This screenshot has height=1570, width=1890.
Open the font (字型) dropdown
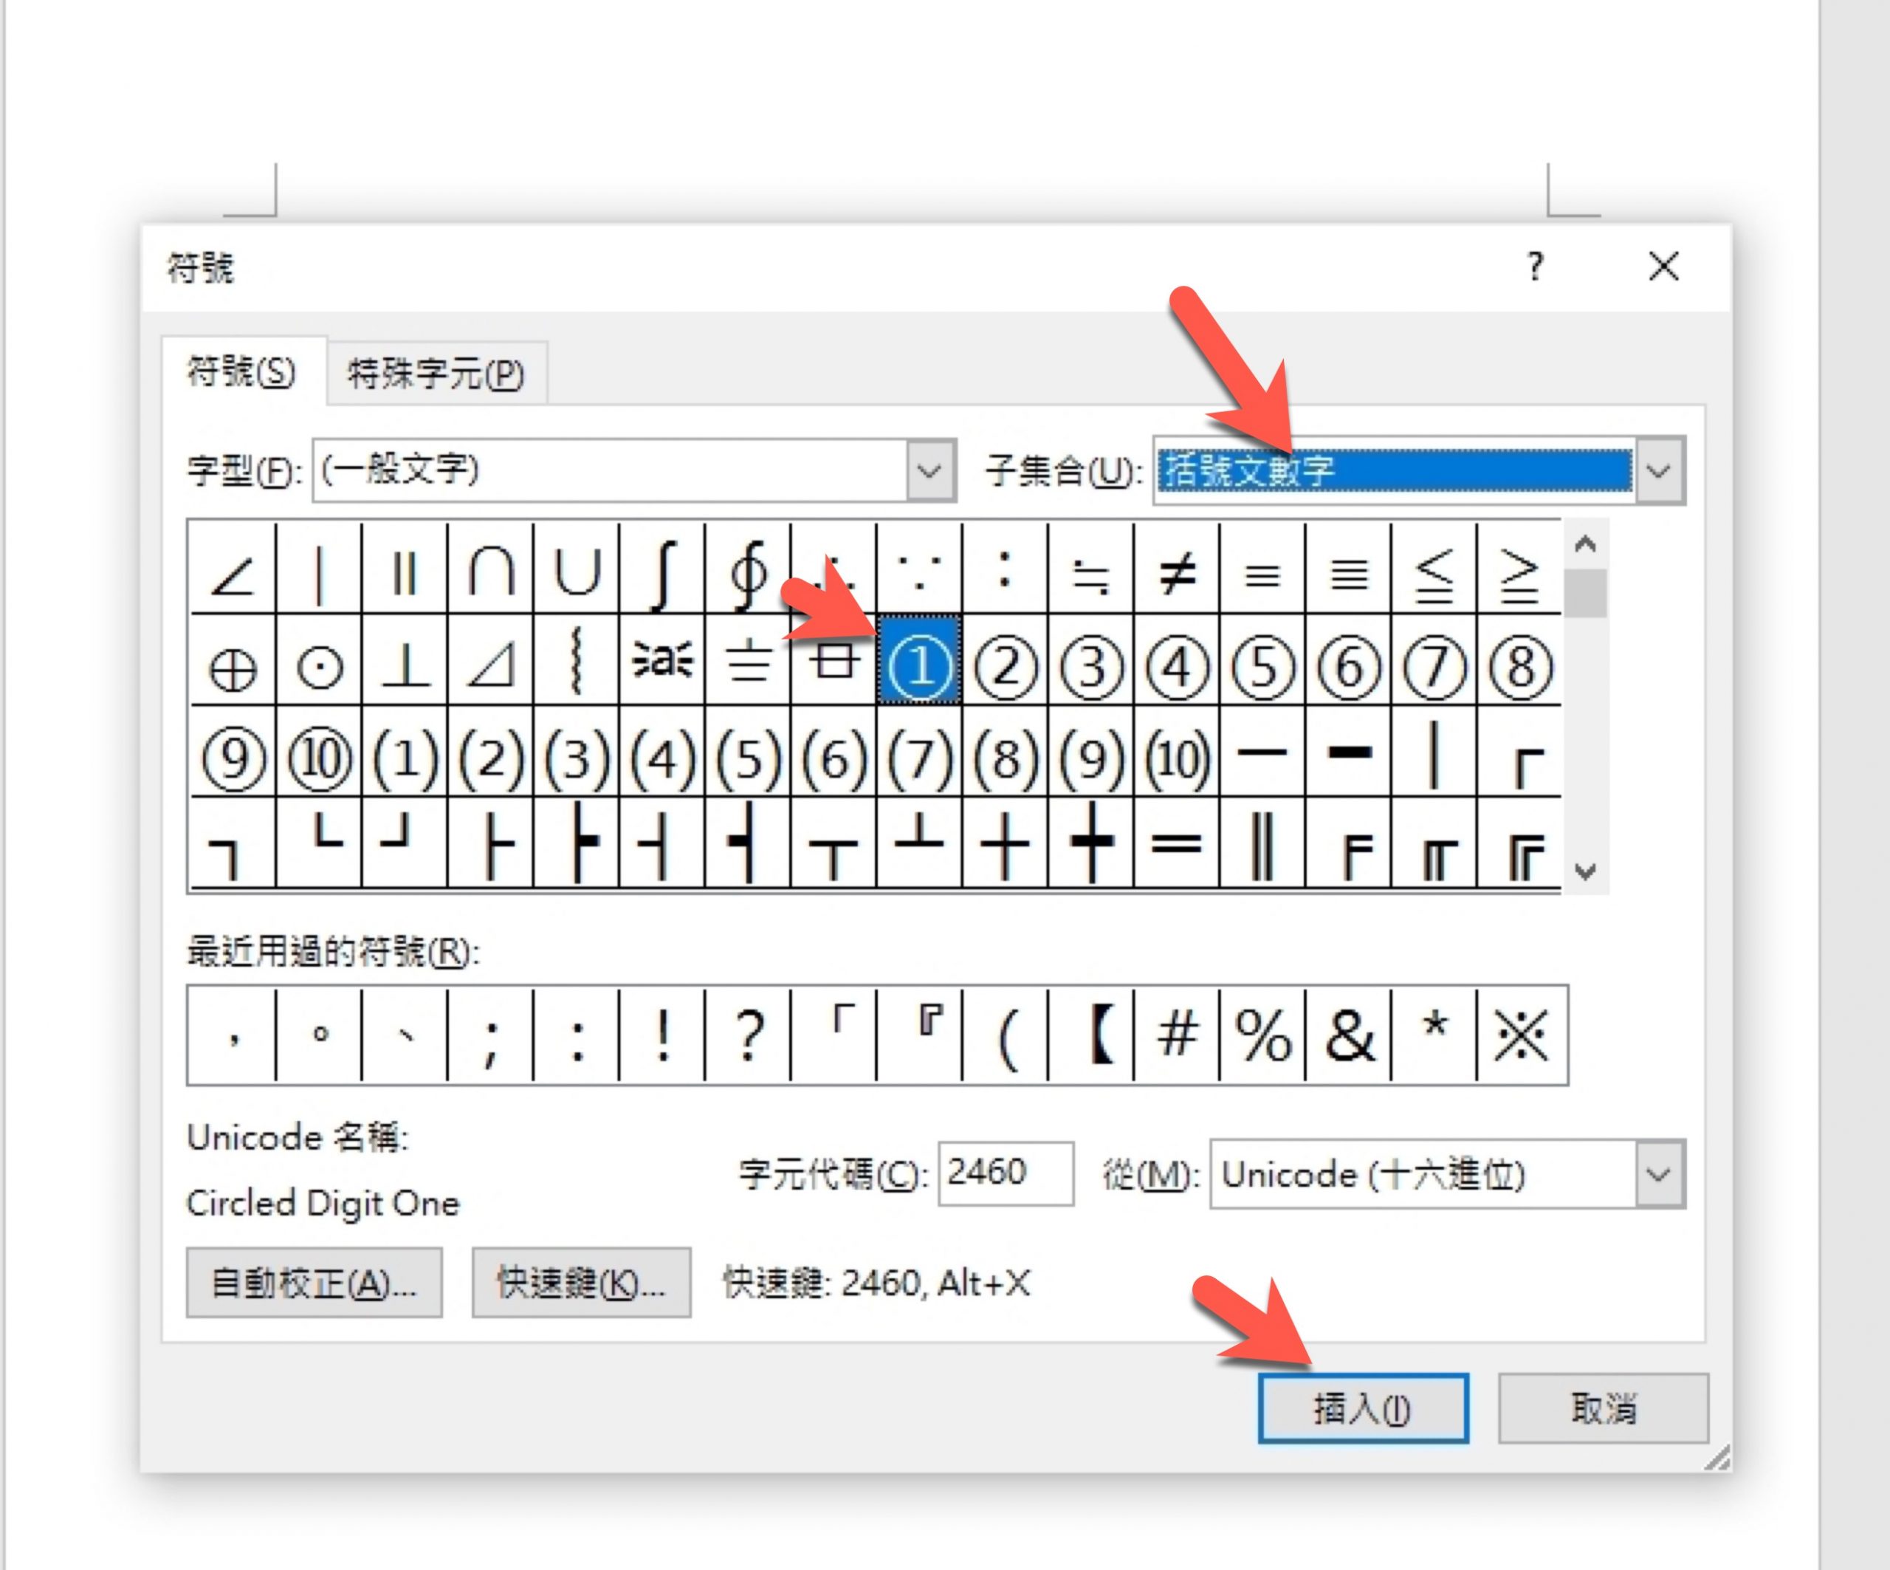point(929,470)
